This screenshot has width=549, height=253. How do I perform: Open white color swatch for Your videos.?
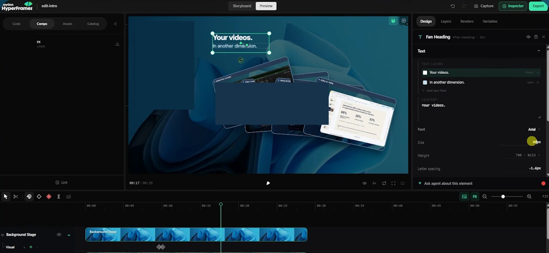click(425, 72)
